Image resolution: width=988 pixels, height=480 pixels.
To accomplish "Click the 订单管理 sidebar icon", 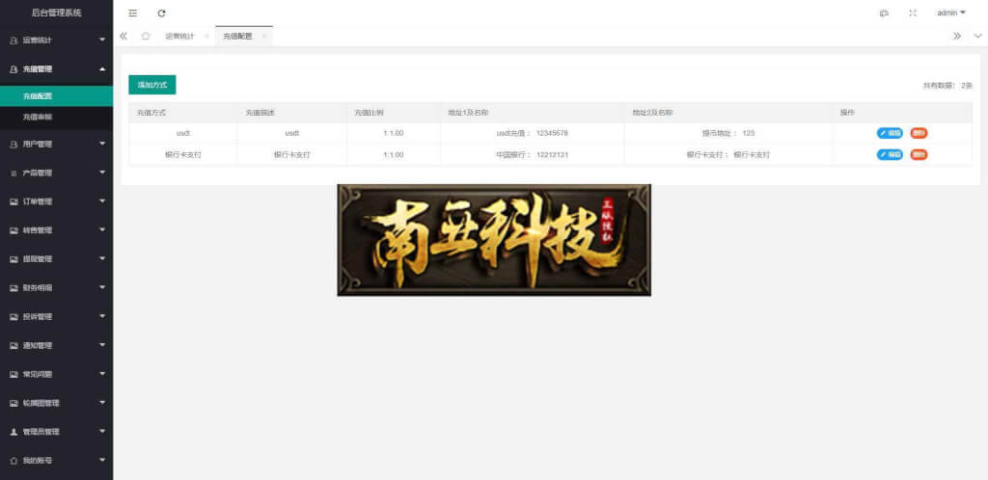I will 14,202.
